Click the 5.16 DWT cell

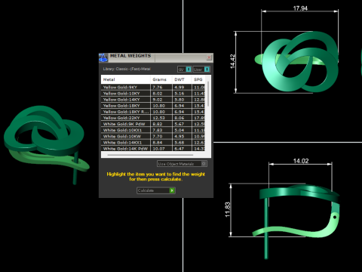point(182,94)
